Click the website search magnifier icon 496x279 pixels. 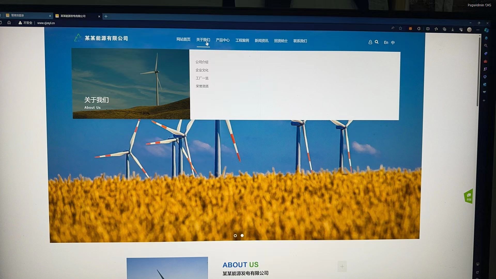[x=377, y=42]
